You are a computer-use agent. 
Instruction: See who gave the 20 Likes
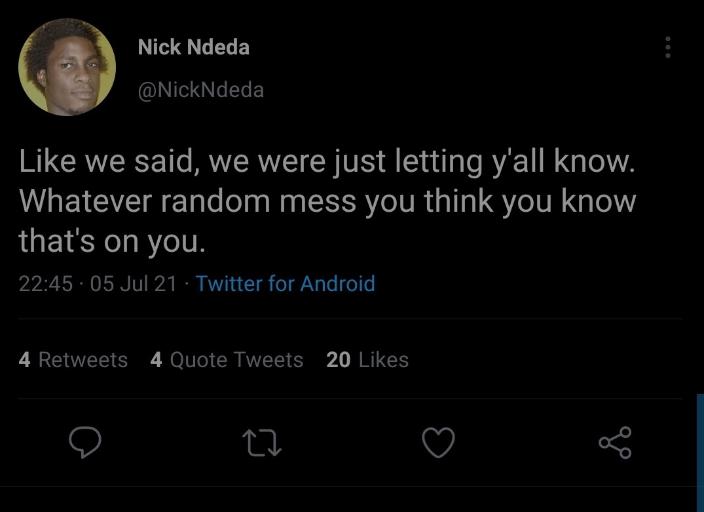click(x=367, y=360)
